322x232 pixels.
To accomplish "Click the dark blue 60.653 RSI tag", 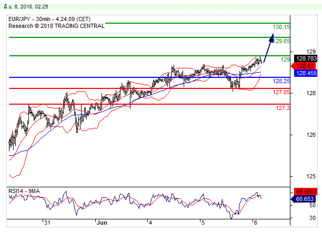I will pos(304,199).
